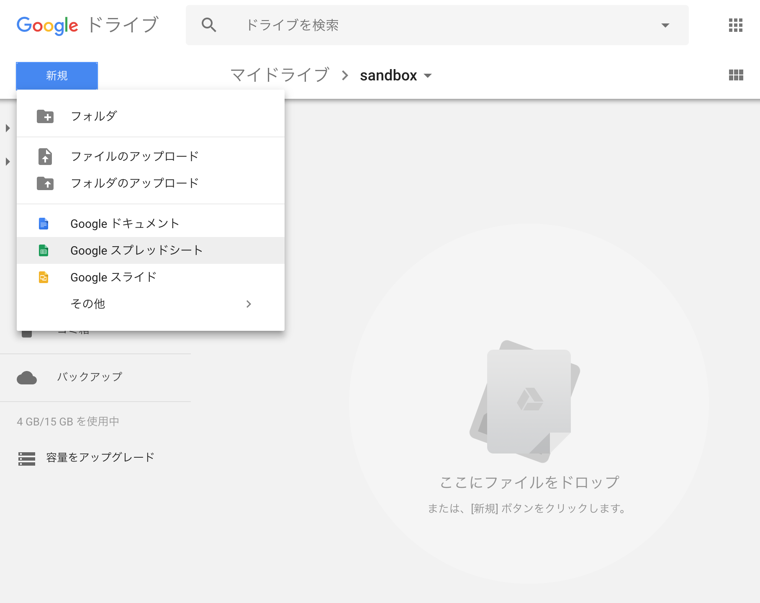Expand the lower sidebar tree arrow
The height and width of the screenshot is (603, 760).
click(8, 162)
